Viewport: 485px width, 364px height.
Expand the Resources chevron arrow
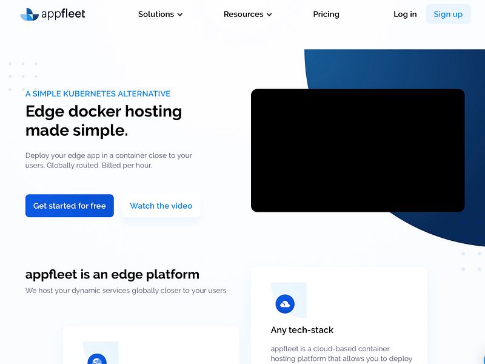tap(269, 15)
